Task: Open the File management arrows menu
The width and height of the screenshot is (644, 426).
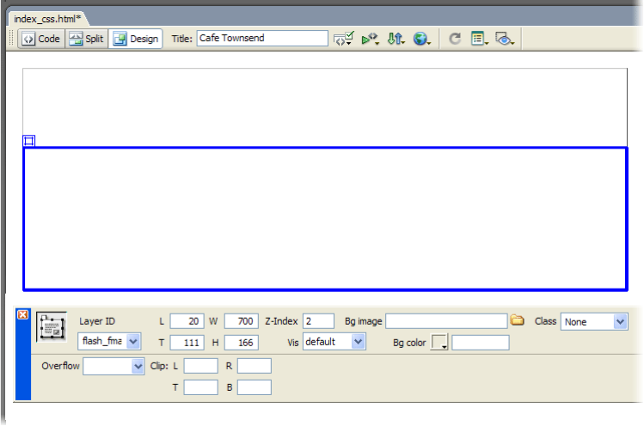Action: [x=396, y=39]
